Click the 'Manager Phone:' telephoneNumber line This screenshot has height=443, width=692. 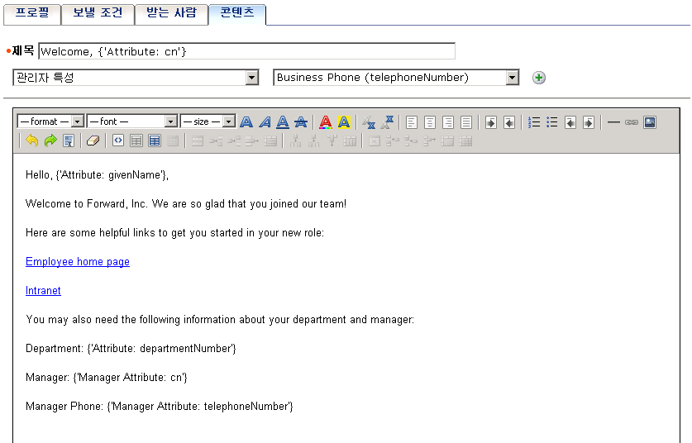tap(160, 407)
